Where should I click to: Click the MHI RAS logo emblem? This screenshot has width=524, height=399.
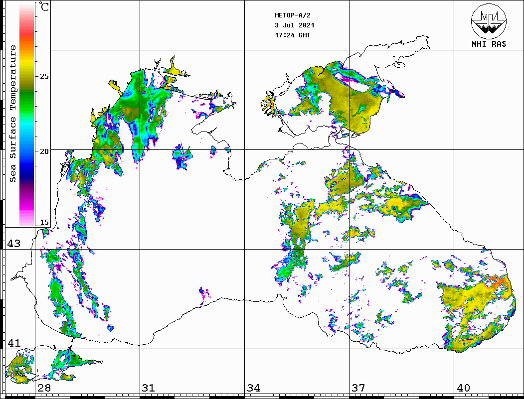(489, 21)
